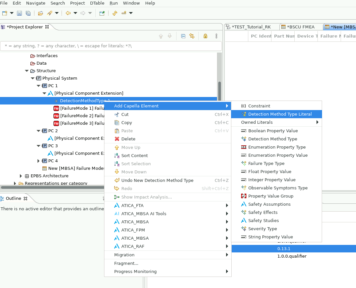
Task: Select the Data folder in tree
Action: (x=41, y=63)
